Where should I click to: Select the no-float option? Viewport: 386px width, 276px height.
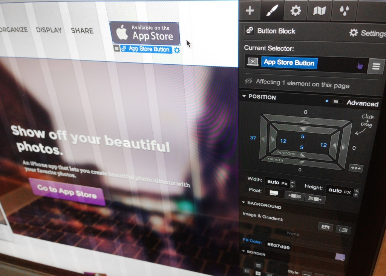tap(274, 193)
